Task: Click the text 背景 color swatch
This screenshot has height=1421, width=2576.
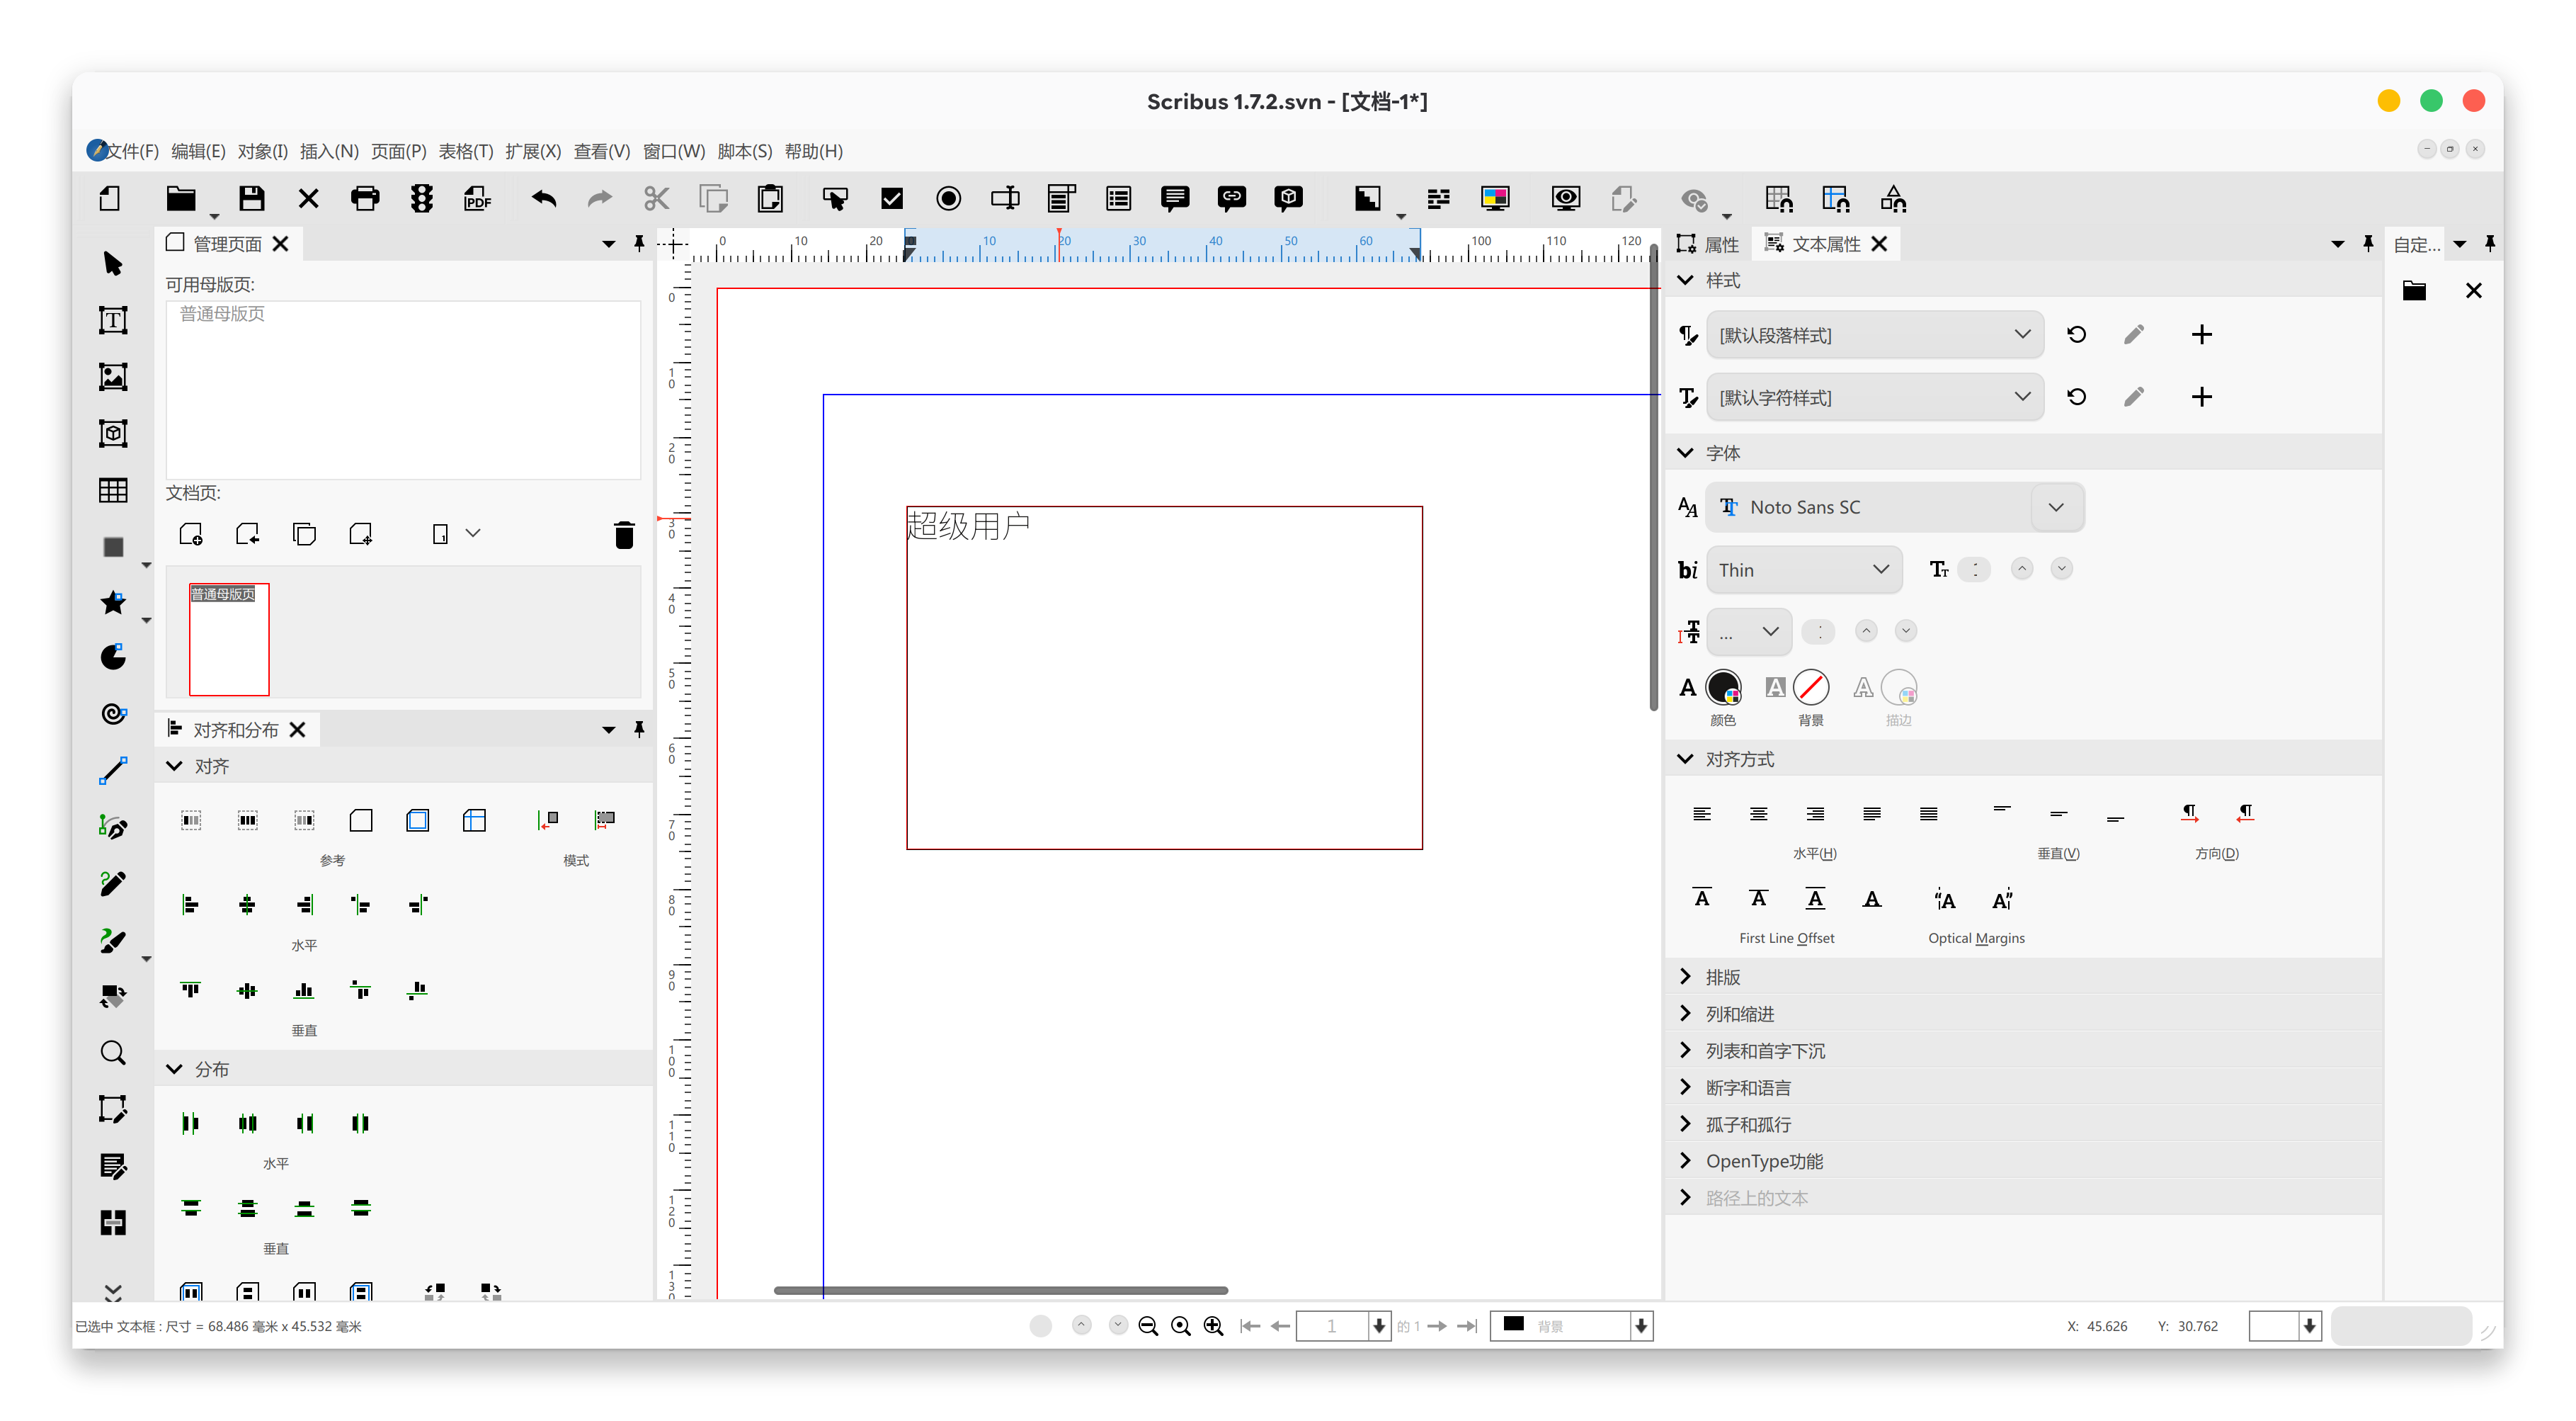Action: point(1811,688)
